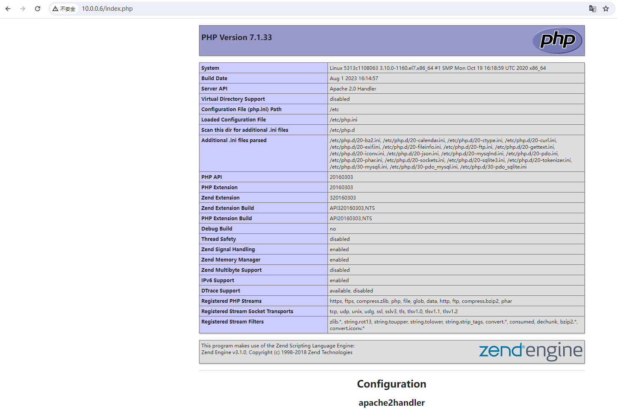The image size is (617, 409).
Task: Select the Zend Memory Manager label
Action: point(231,260)
